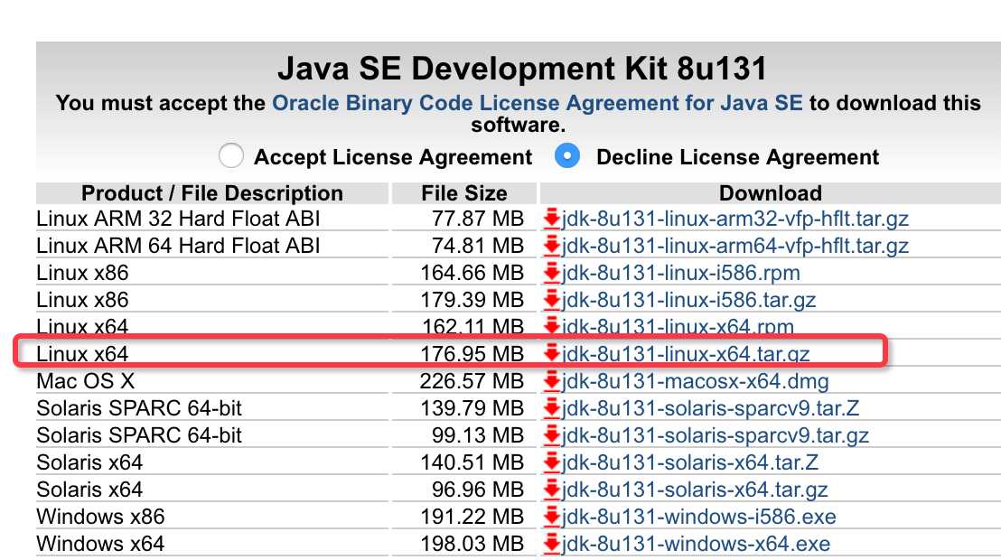Click Java SE Development Kit 8u131 heading
1001x560 pixels.
tap(521, 69)
